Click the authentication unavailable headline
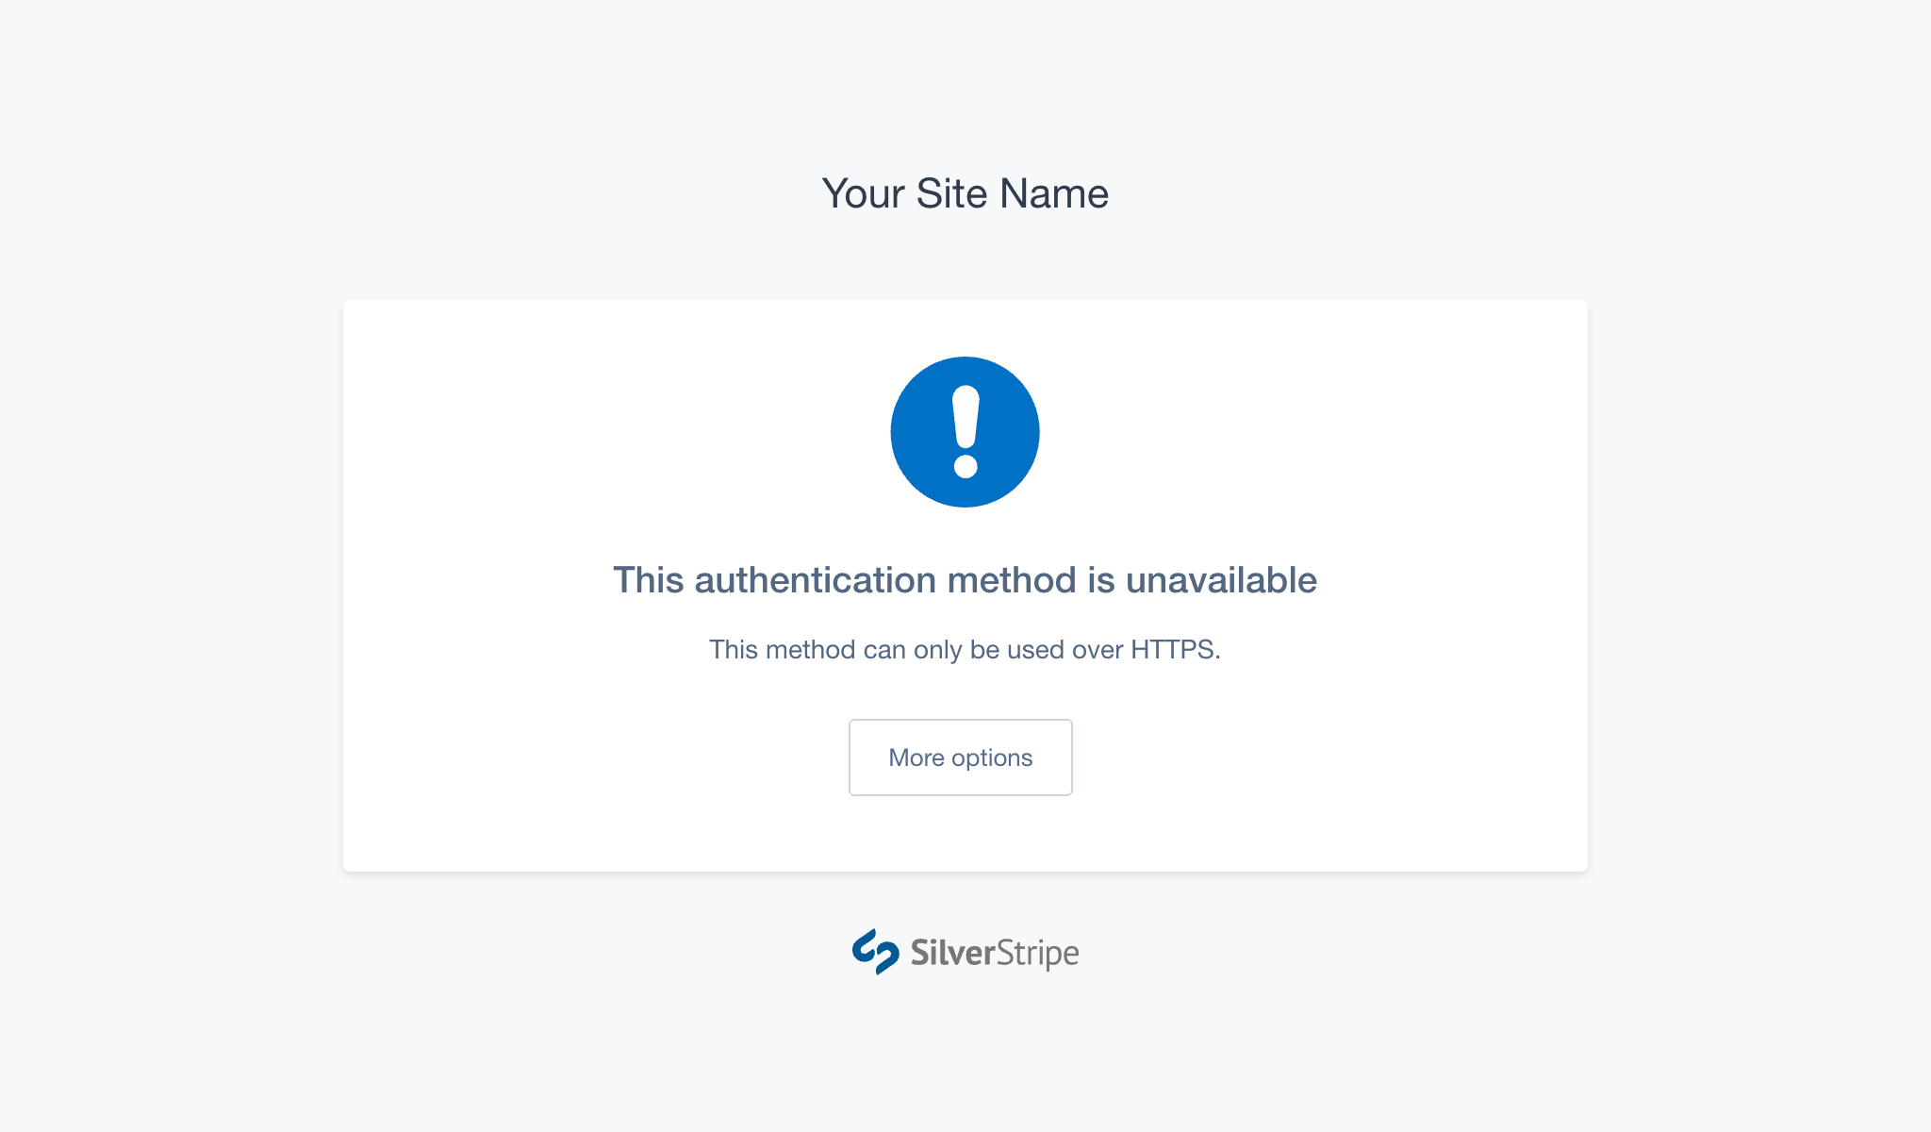 point(965,580)
